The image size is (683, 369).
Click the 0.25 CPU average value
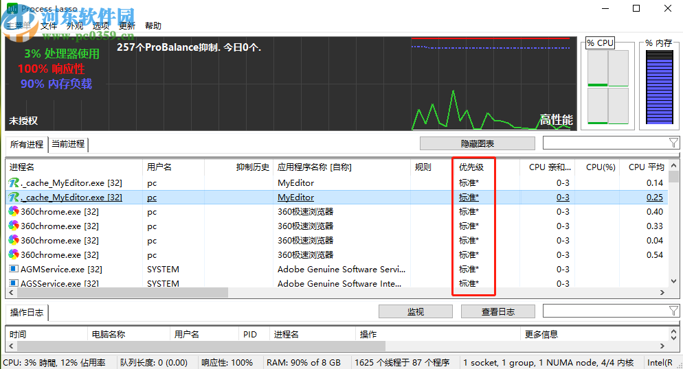click(655, 198)
